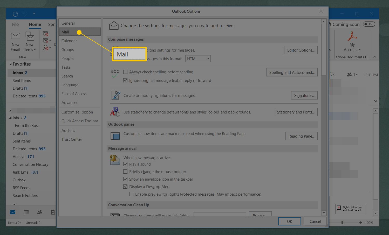Open Calendar view icon in navigation bar

(x=26, y=212)
